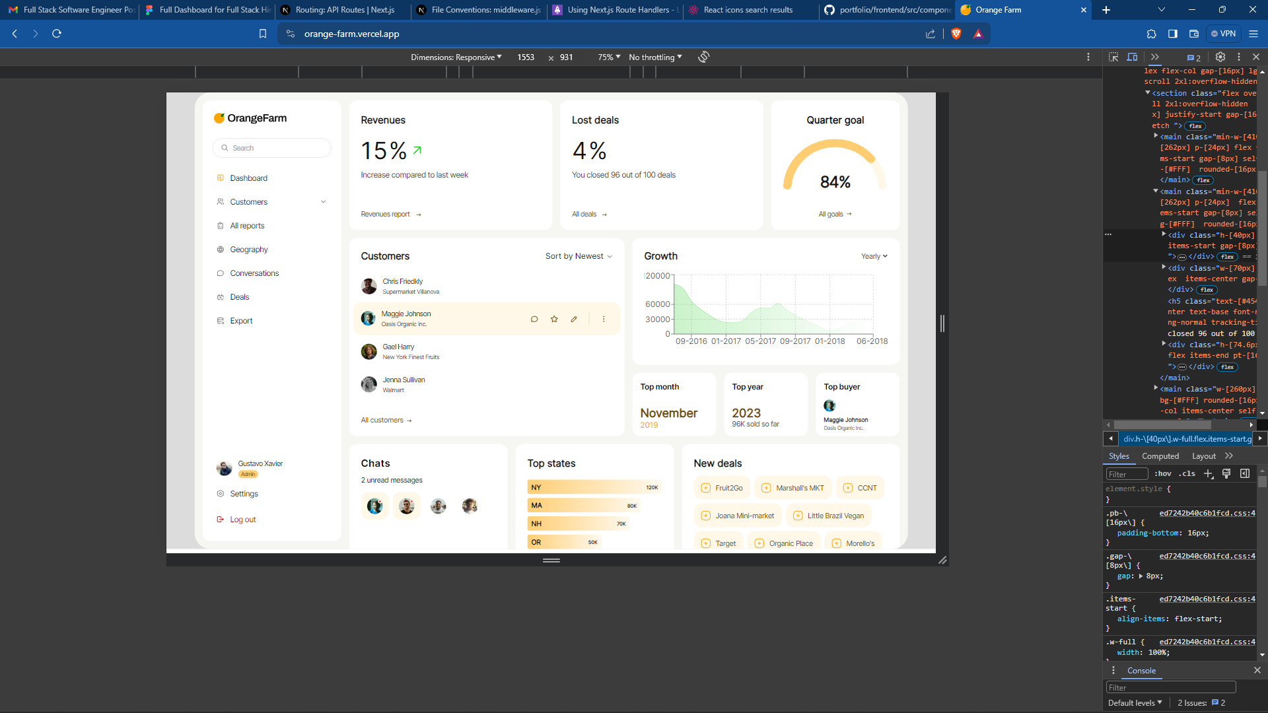Screen dimensions: 1268x713
Task: Star the Maggie Johnson customer
Action: click(x=554, y=319)
